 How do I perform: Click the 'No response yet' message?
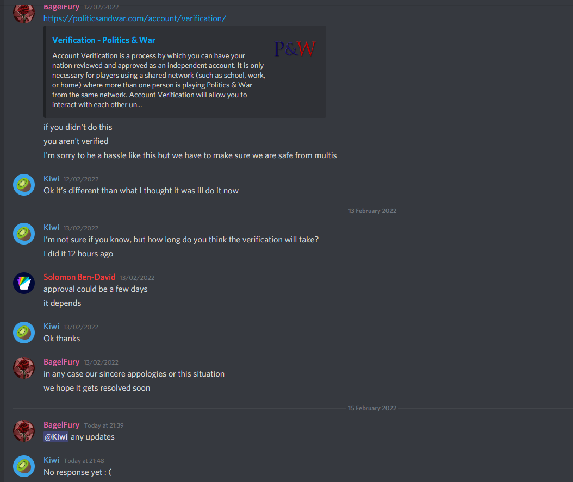78,472
